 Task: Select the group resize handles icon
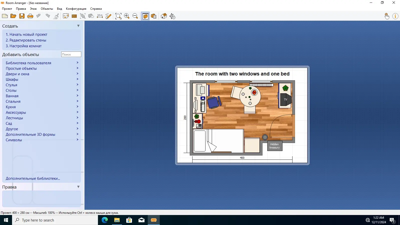tap(83, 16)
